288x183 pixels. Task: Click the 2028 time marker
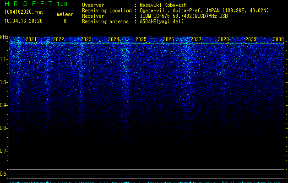223,39
